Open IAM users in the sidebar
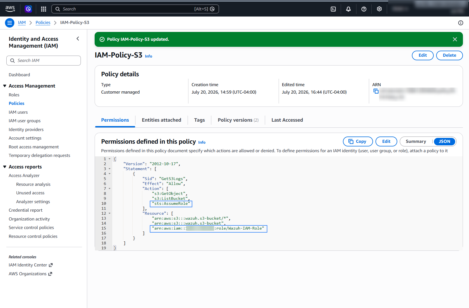Viewport: 469px width, 308px height. coord(18,112)
